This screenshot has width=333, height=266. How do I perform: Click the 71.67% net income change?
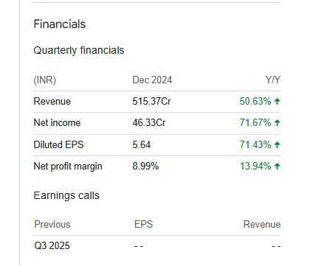tap(255, 123)
